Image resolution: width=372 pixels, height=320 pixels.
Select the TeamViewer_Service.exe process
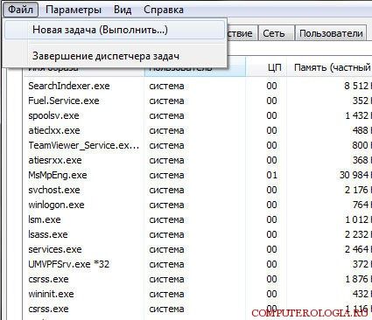coord(84,145)
